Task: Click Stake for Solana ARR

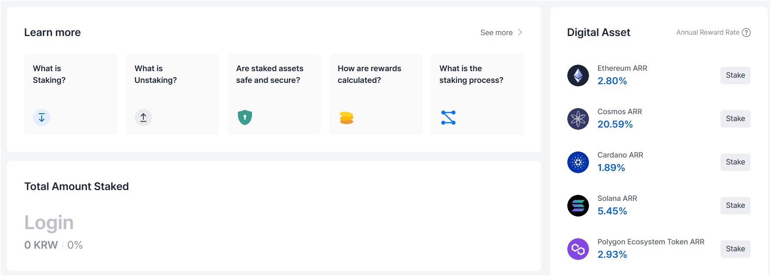Action: pyautogui.click(x=735, y=206)
